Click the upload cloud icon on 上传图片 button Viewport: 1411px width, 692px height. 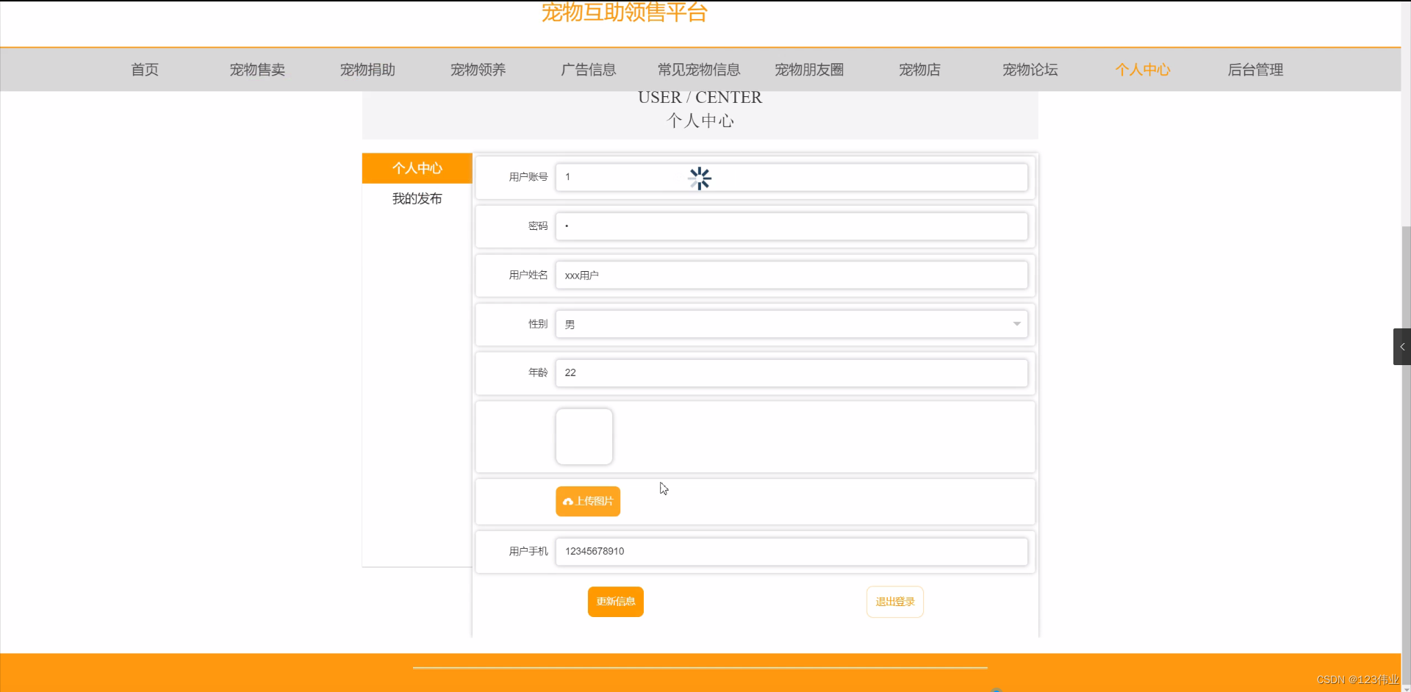pyautogui.click(x=569, y=501)
